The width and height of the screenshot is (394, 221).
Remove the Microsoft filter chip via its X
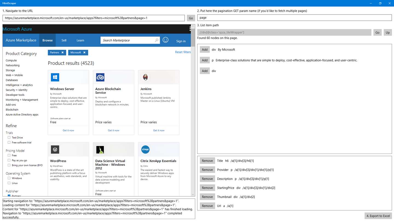pyautogui.click(x=84, y=52)
